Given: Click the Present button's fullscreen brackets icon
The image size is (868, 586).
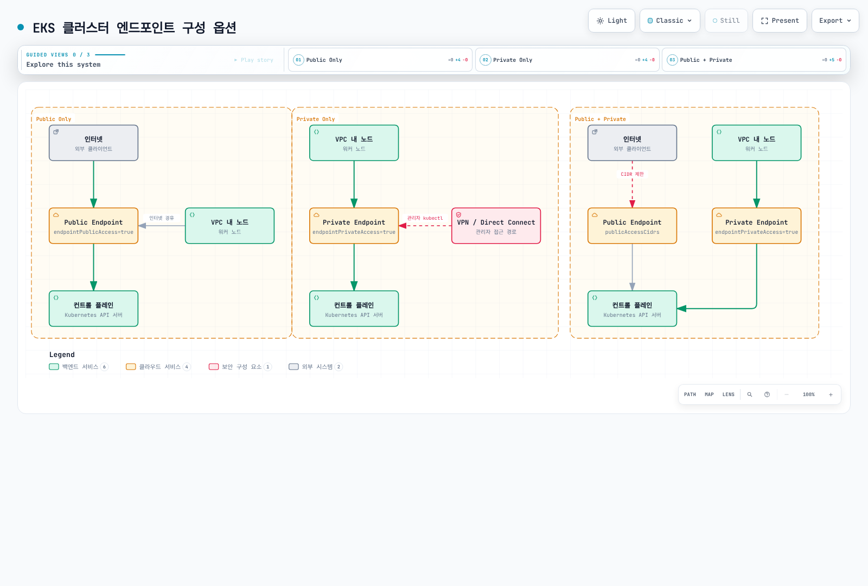Looking at the screenshot, I should 764,21.
